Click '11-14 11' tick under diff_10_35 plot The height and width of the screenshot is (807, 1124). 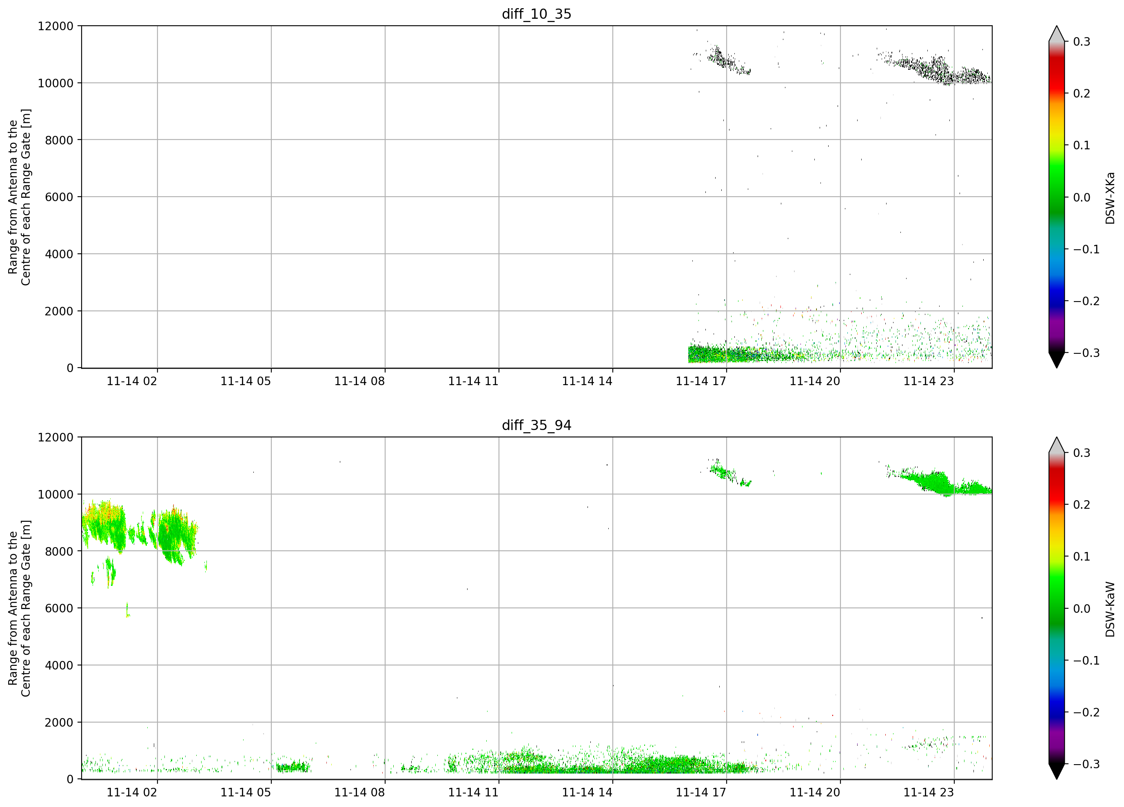[473, 381]
